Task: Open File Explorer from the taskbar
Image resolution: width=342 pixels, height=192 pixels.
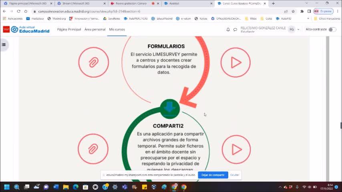Action: [66, 187]
